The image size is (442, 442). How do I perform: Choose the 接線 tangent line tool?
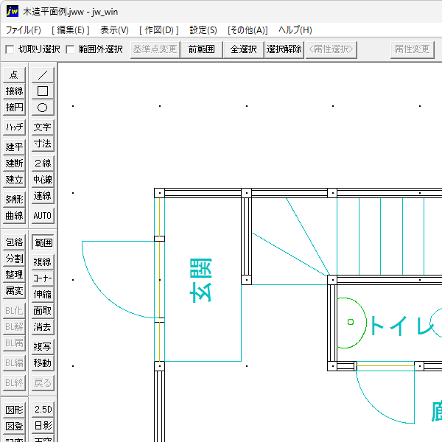14,91
